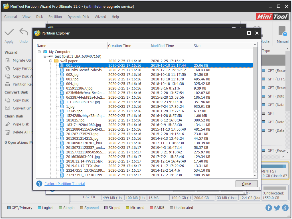Viewport: 292px width, 219px height.
Task: Open the General menu
Action: point(11,17)
